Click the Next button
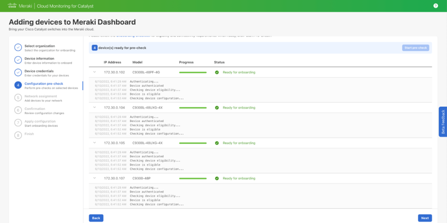The height and width of the screenshot is (223, 447). click(x=425, y=218)
